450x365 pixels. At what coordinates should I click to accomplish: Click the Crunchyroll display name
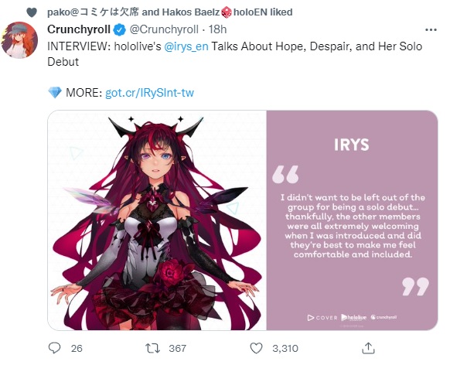pos(79,29)
